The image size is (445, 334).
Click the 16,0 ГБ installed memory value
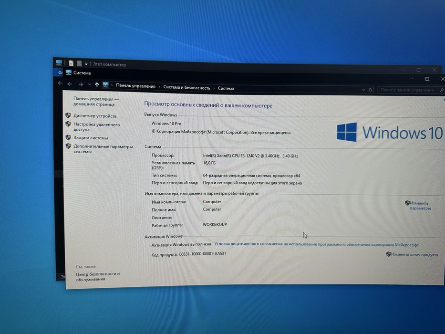pyautogui.click(x=209, y=163)
